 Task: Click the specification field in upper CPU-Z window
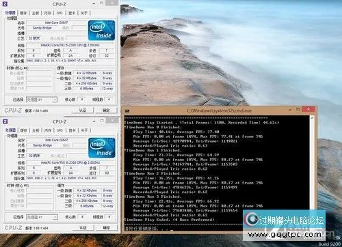(70, 45)
